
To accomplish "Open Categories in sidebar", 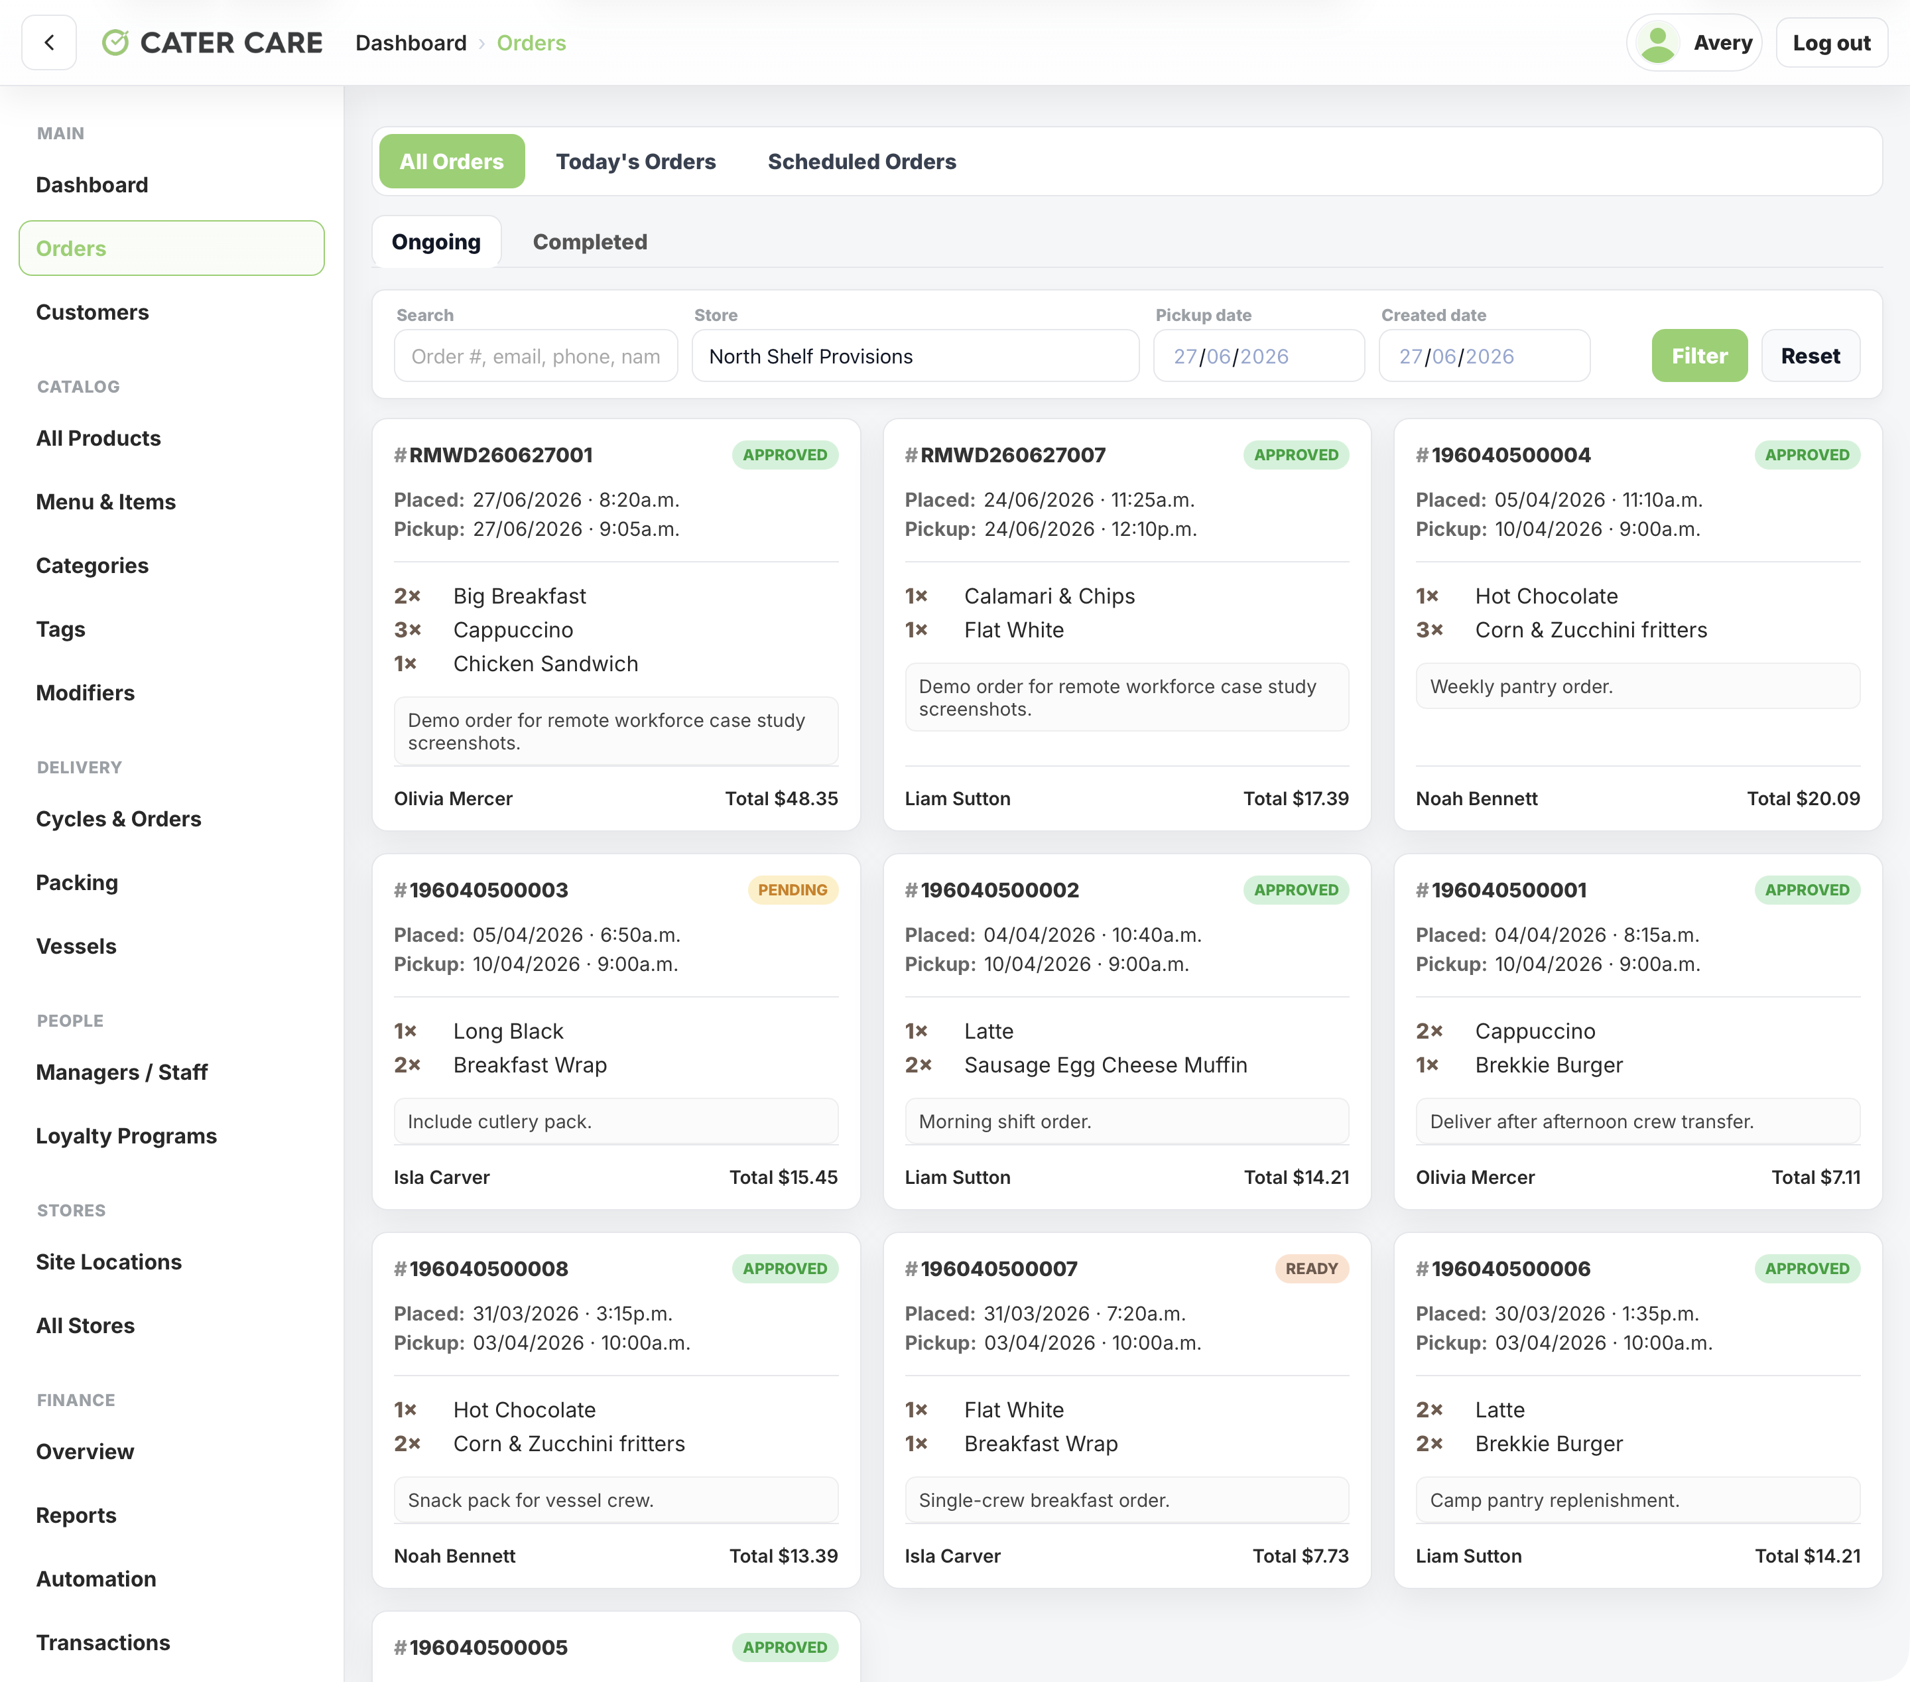I will [x=172, y=565].
